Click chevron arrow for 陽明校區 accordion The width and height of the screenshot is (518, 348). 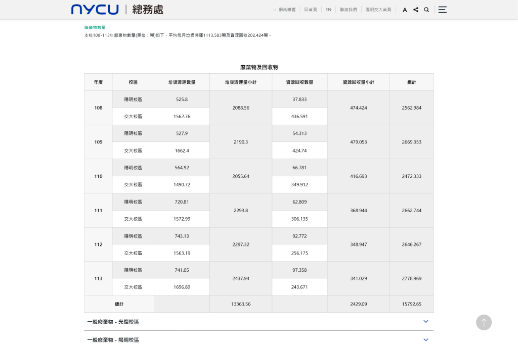(425, 340)
